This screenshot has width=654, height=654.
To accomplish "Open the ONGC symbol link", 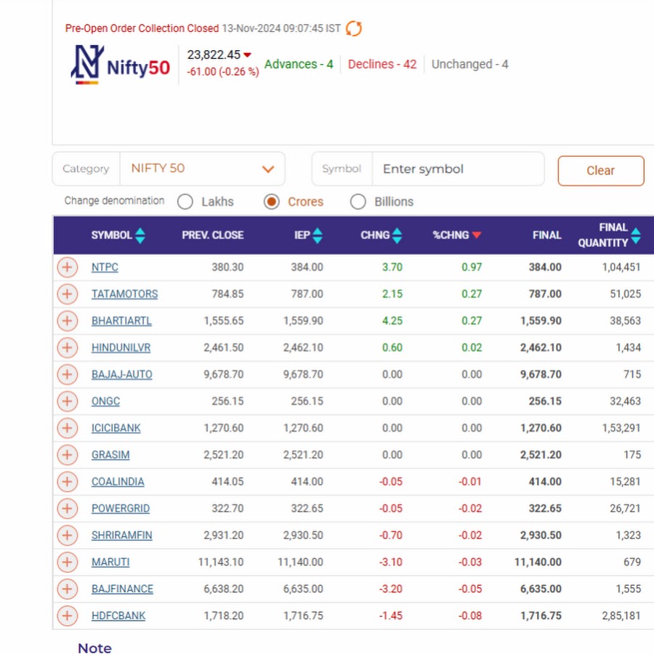I will [105, 401].
